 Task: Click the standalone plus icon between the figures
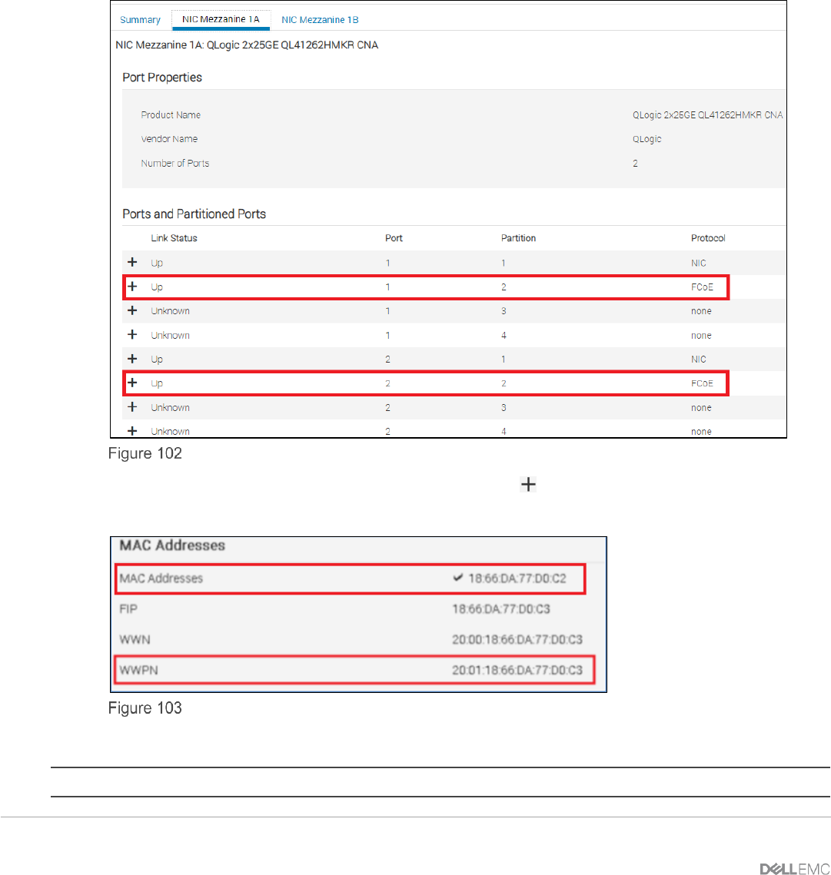click(528, 485)
